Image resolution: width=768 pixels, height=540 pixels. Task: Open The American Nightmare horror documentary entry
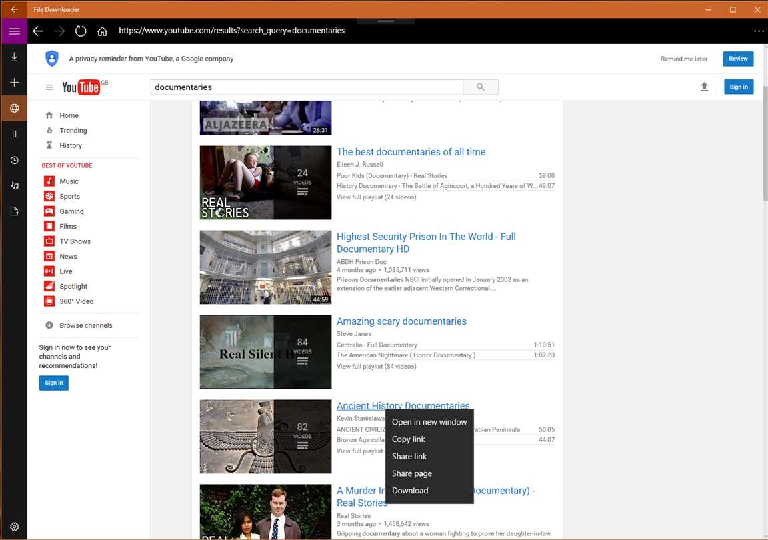[406, 355]
